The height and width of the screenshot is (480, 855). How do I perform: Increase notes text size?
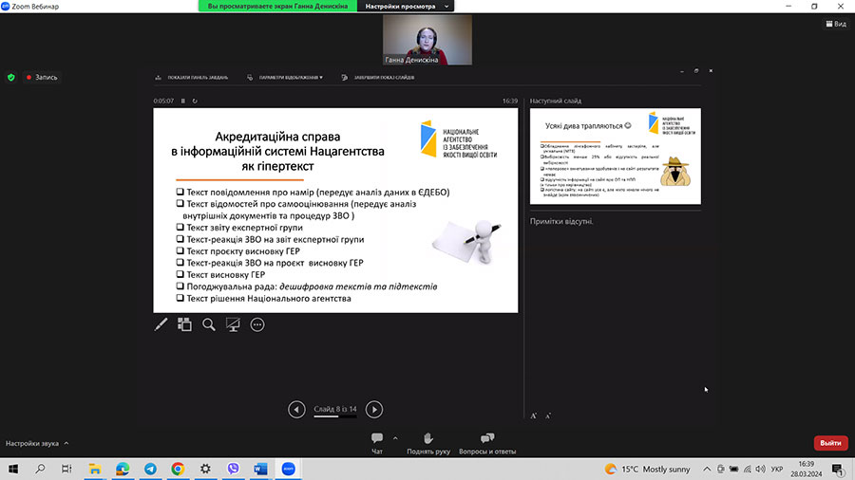534,415
